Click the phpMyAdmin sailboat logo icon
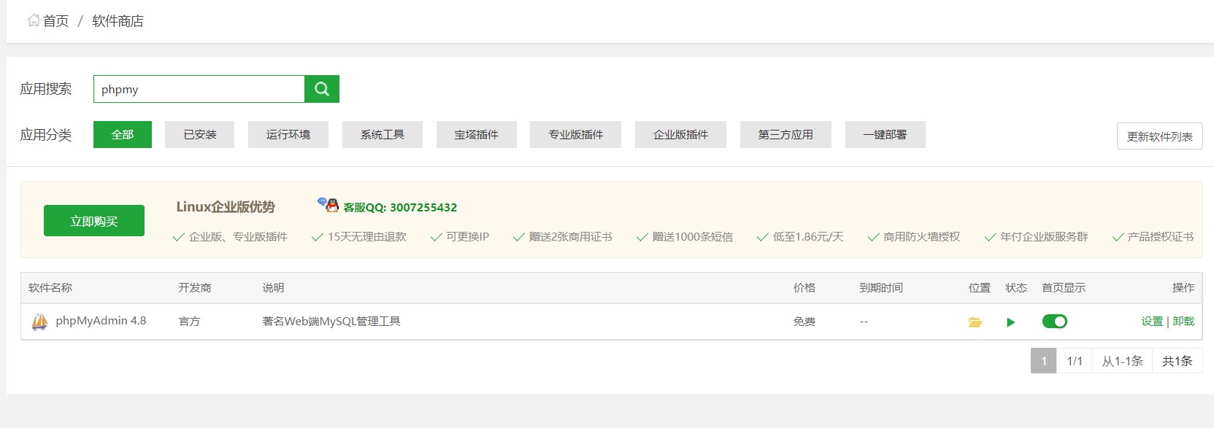 40,321
